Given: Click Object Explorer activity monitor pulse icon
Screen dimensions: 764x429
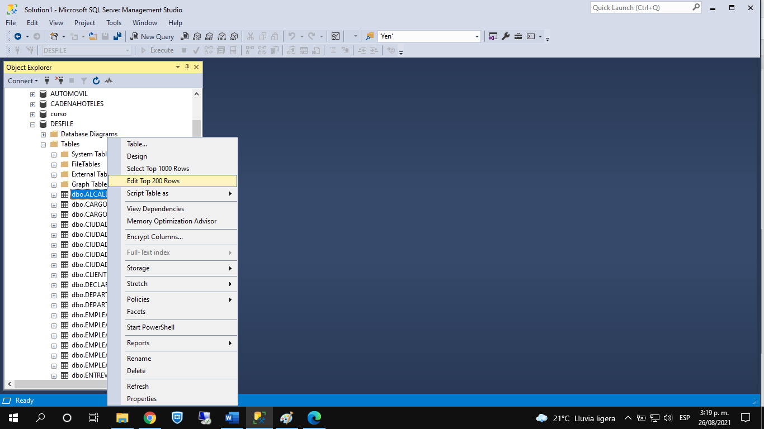Looking at the screenshot, I should 109,80.
